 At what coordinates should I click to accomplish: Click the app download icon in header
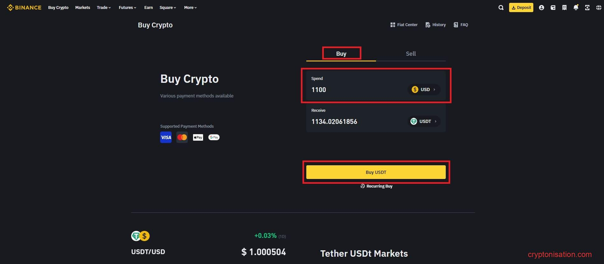click(x=587, y=7)
